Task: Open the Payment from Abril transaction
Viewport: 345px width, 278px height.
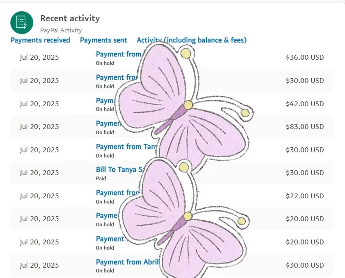Action: point(127,262)
